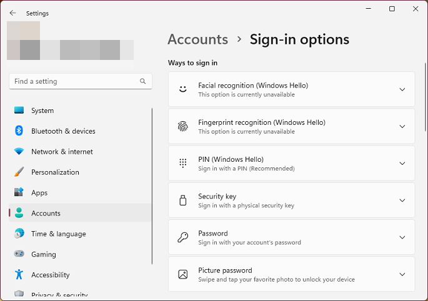
Task: Click the Apps icon in sidebar
Action: (x=19, y=192)
